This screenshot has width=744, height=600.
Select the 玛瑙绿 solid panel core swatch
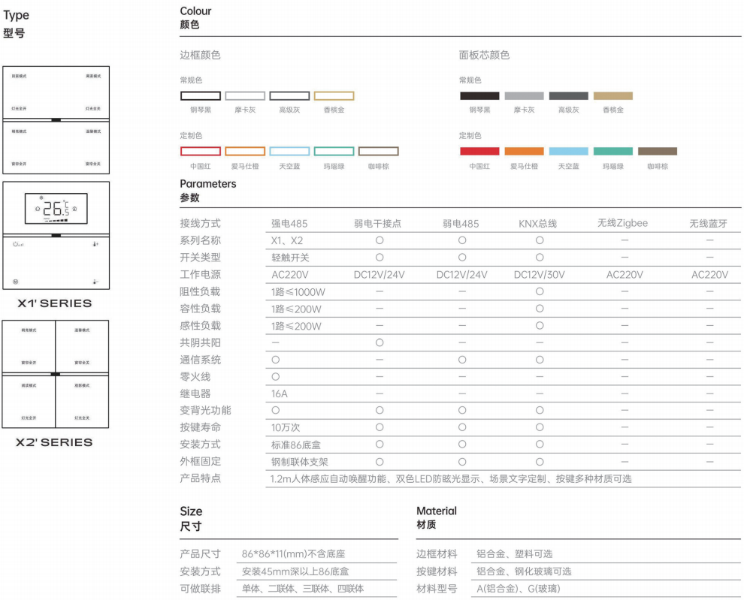pyautogui.click(x=612, y=151)
